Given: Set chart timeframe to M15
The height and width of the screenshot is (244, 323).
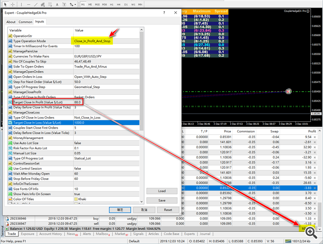Looking at the screenshot, I should pos(97,4).
